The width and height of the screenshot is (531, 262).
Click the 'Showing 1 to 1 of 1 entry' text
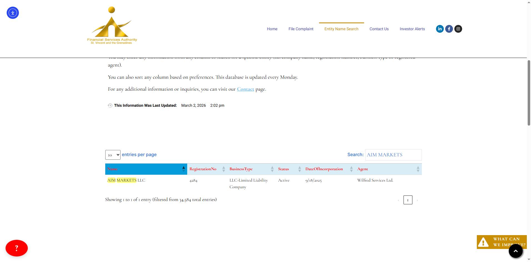pyautogui.click(x=161, y=200)
